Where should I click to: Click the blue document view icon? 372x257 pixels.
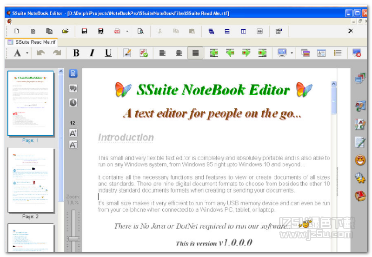pos(73,73)
